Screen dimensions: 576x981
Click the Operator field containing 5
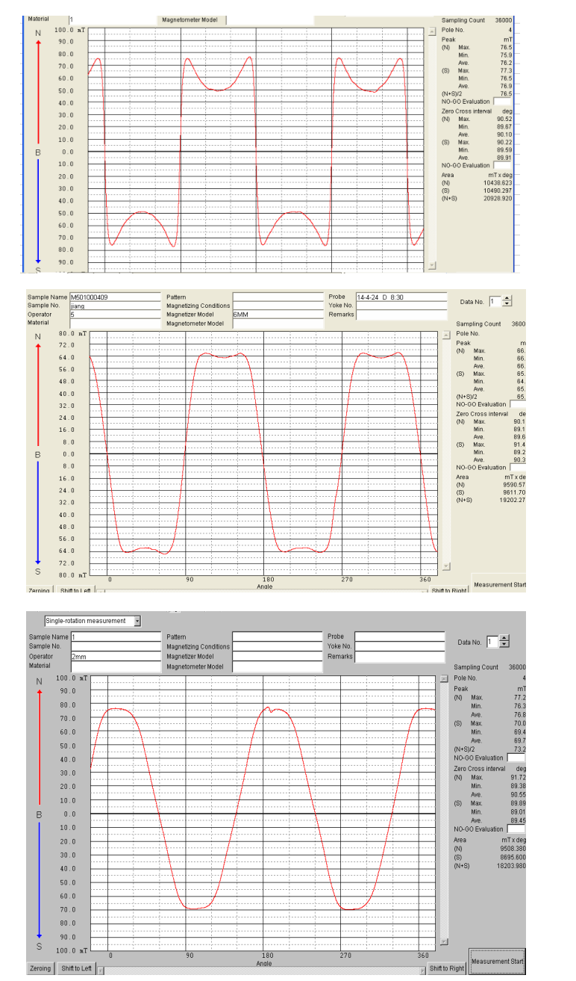[x=115, y=315]
